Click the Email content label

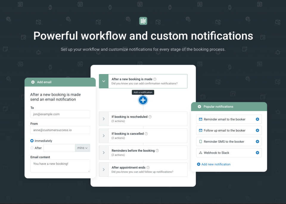point(40,157)
